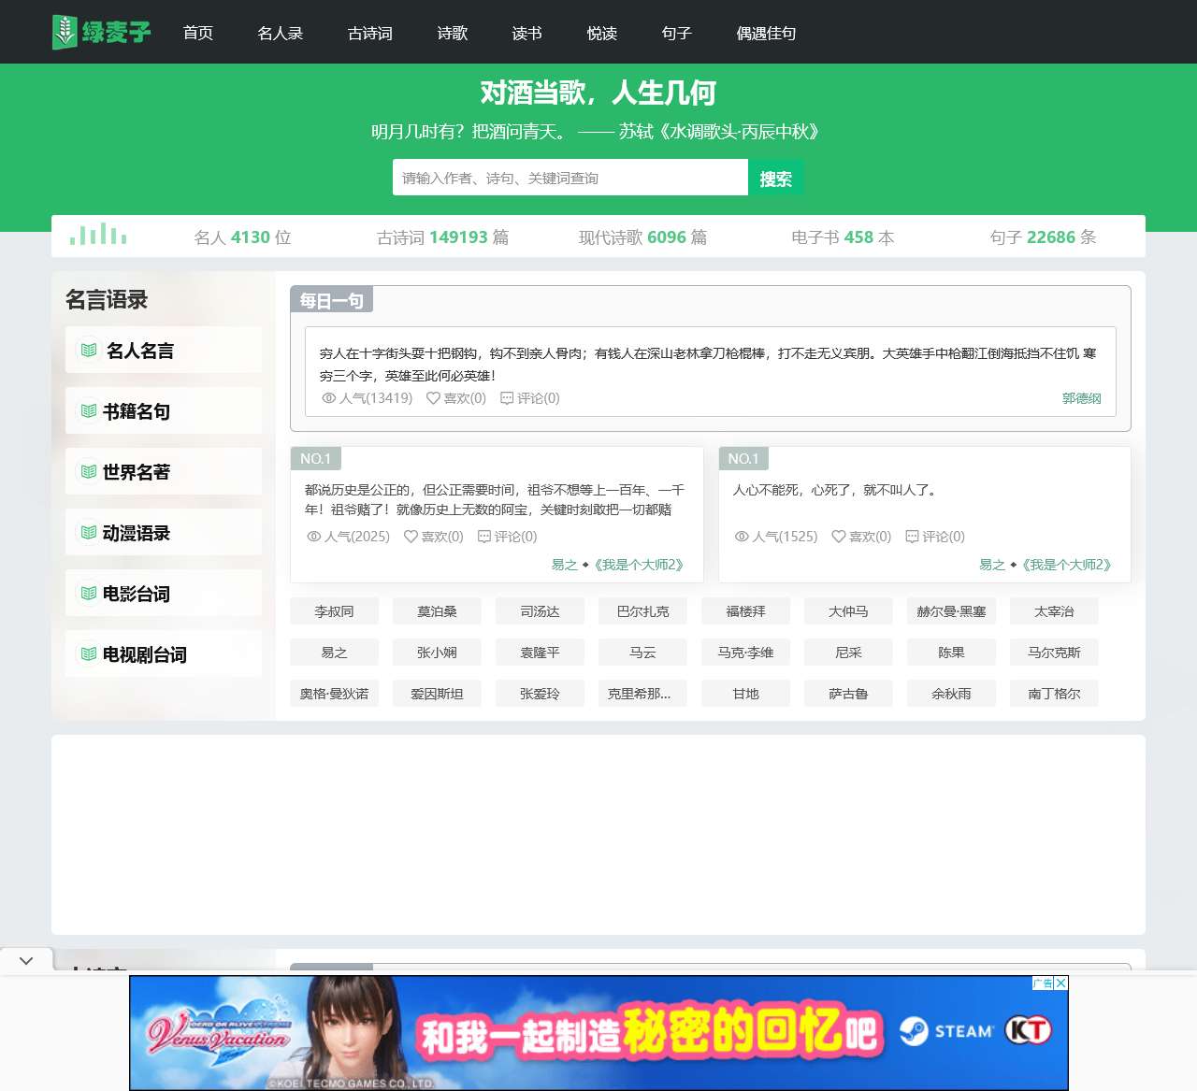The height and width of the screenshot is (1091, 1197).
Task: Close the Venus Vacation ad banner
Action: tap(1060, 983)
